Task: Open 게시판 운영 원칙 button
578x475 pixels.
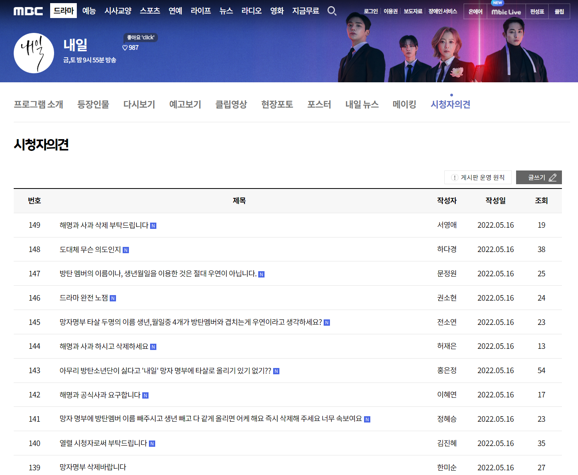Action: pyautogui.click(x=478, y=178)
